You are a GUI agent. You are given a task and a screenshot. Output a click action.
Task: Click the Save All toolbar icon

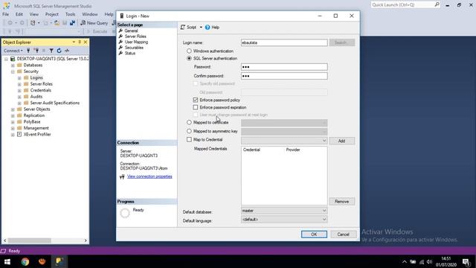(x=72, y=23)
